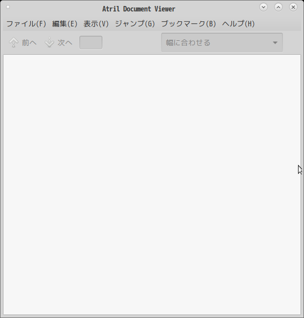Viewport: 304px width, 318px height.
Task: Click the empty document view area
Action: point(152,185)
